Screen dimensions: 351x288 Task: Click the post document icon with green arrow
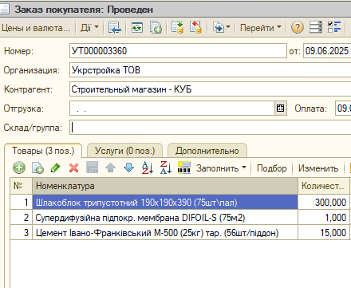[x=177, y=28]
